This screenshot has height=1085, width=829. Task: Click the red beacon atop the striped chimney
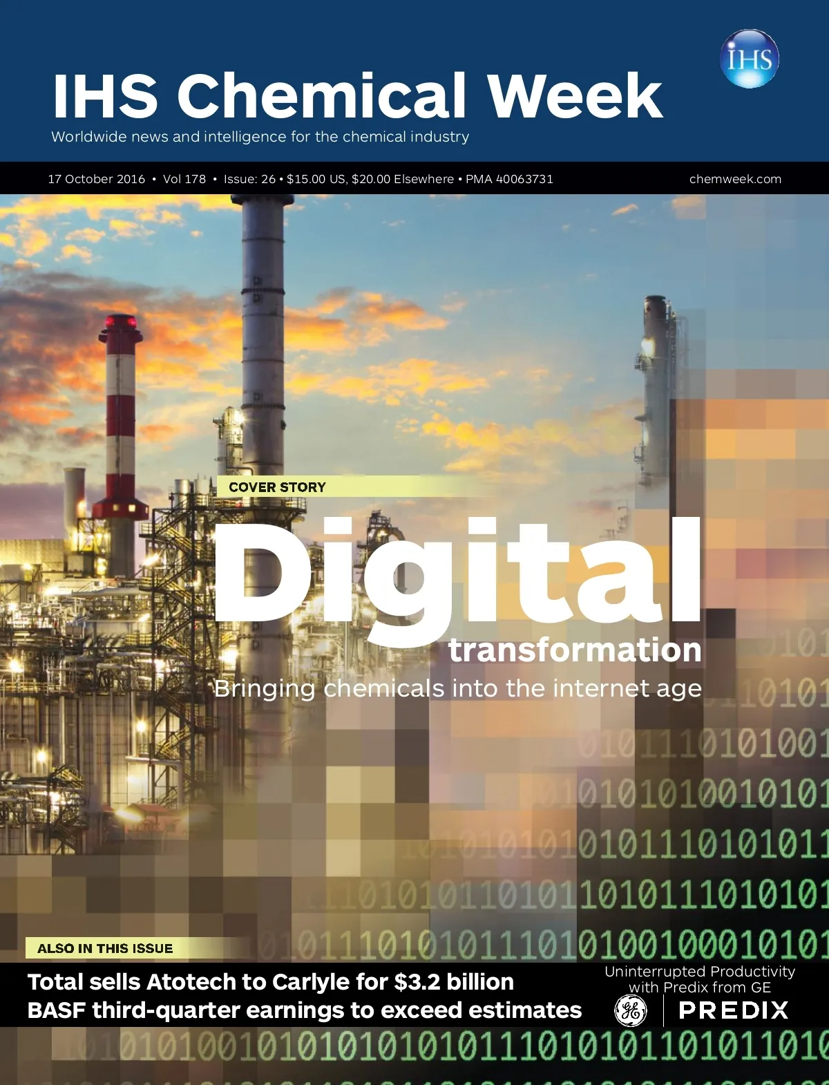point(120,323)
